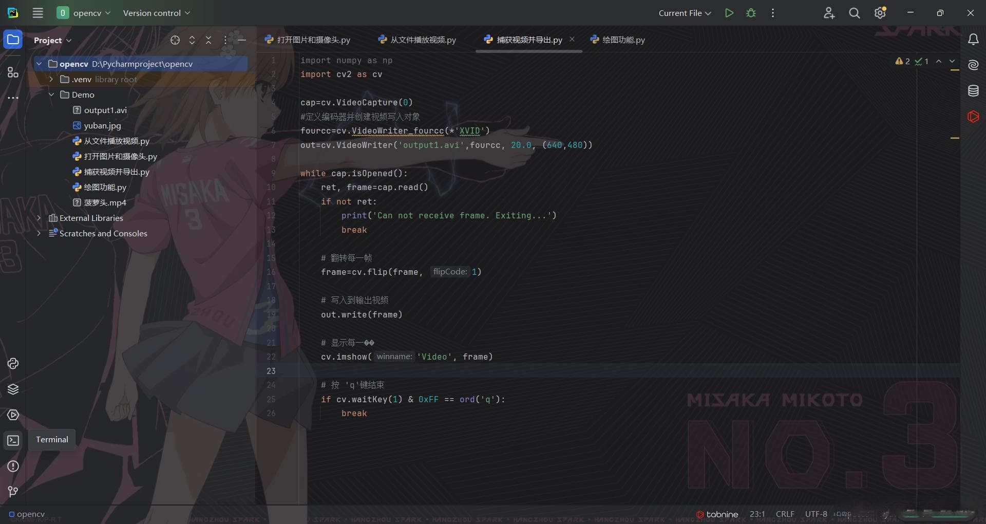Toggle the Project tool window folder icon
The width and height of the screenshot is (986, 524).
(13, 40)
